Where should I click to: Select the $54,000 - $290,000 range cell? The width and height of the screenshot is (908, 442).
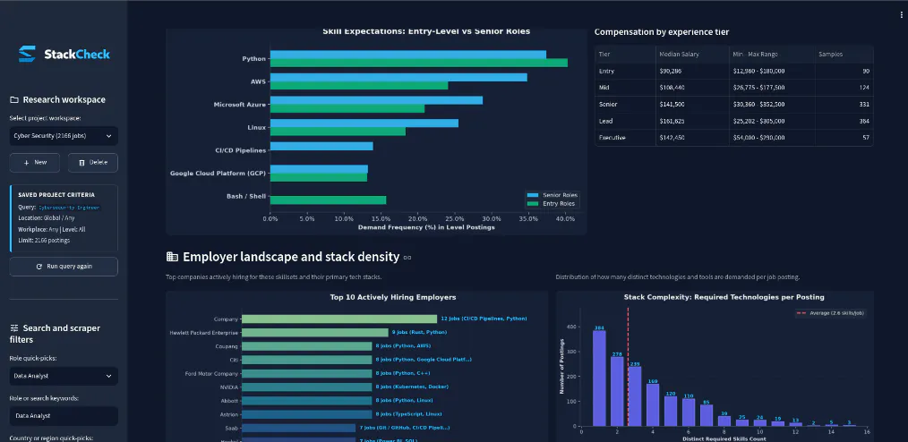coord(772,138)
